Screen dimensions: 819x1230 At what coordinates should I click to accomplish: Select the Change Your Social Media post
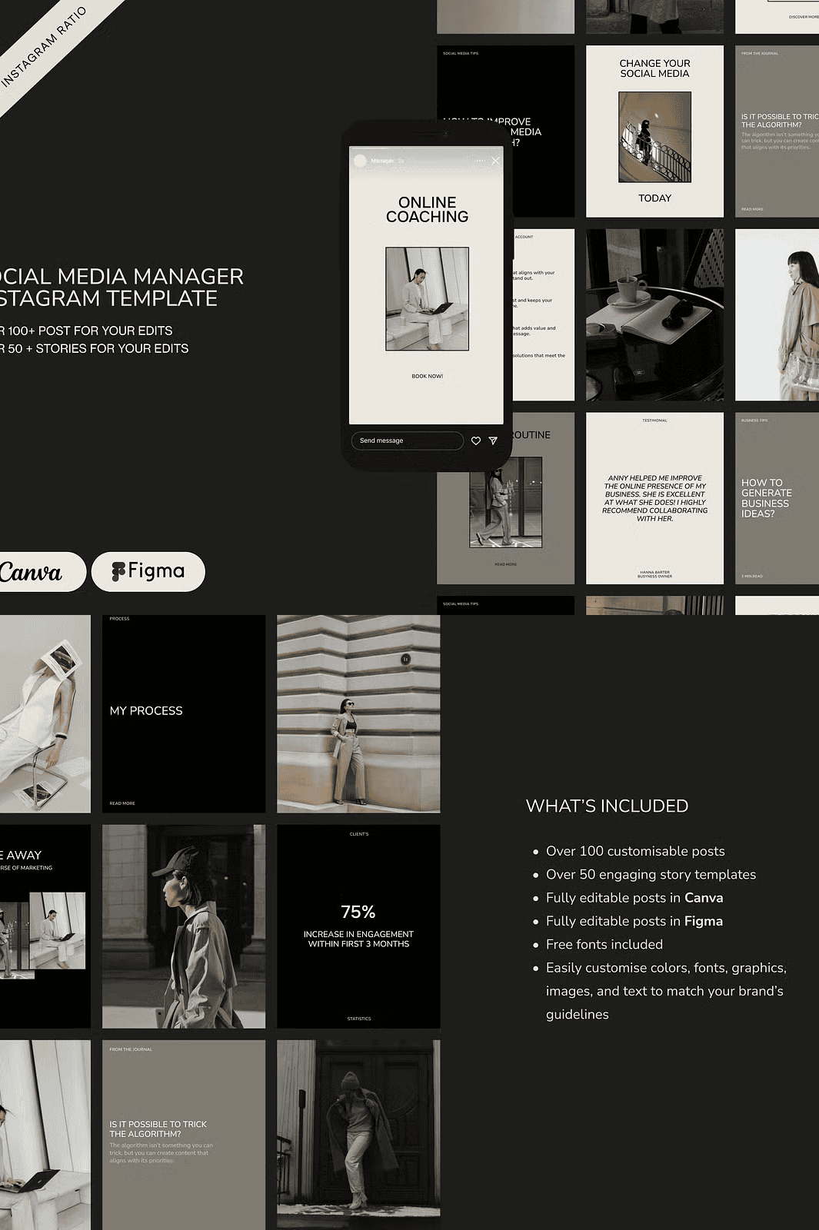(654, 131)
